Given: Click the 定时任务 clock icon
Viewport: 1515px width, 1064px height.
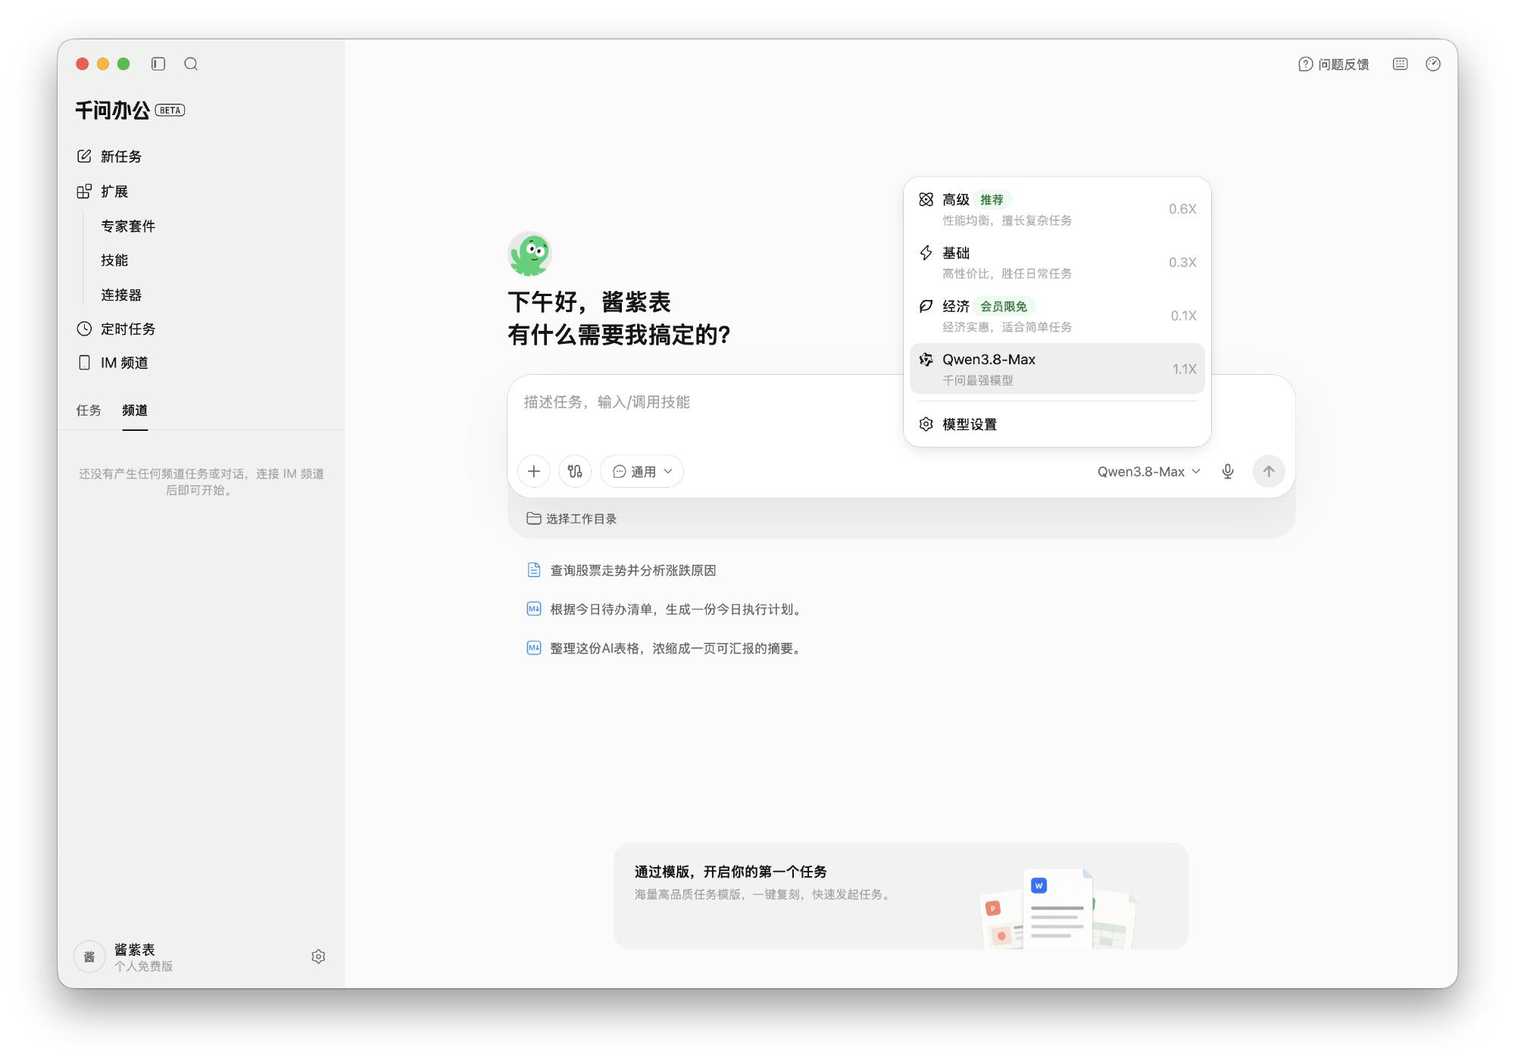Looking at the screenshot, I should tap(84, 329).
